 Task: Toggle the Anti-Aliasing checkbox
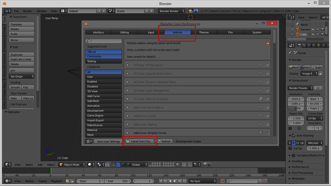(x=294, y=135)
